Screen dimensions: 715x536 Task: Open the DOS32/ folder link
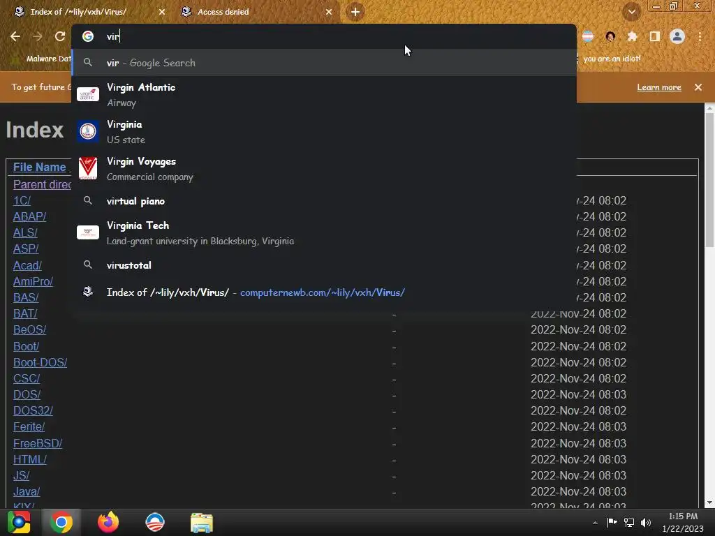click(x=33, y=410)
